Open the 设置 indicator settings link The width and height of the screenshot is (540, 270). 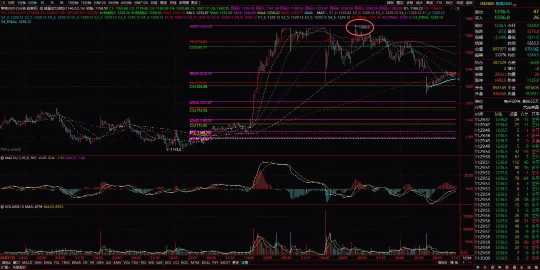point(244,263)
